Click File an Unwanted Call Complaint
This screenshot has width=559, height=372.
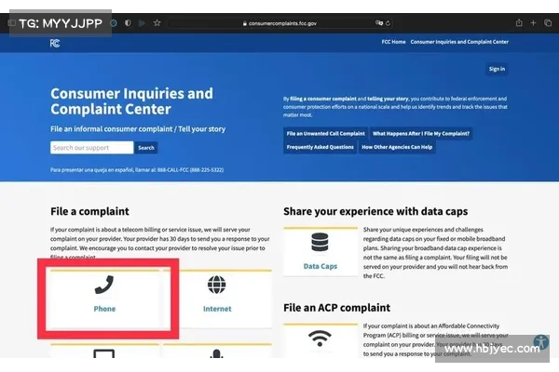point(325,134)
